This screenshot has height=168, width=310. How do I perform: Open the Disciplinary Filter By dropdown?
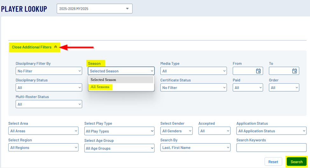(x=49, y=71)
